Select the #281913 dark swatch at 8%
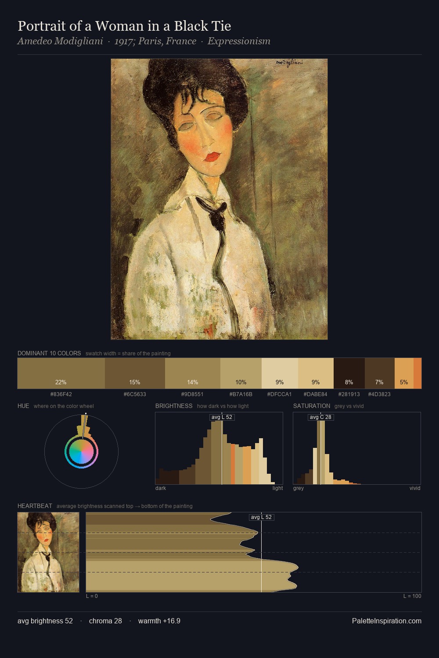Screen dimensions: 439x658 tap(349, 373)
